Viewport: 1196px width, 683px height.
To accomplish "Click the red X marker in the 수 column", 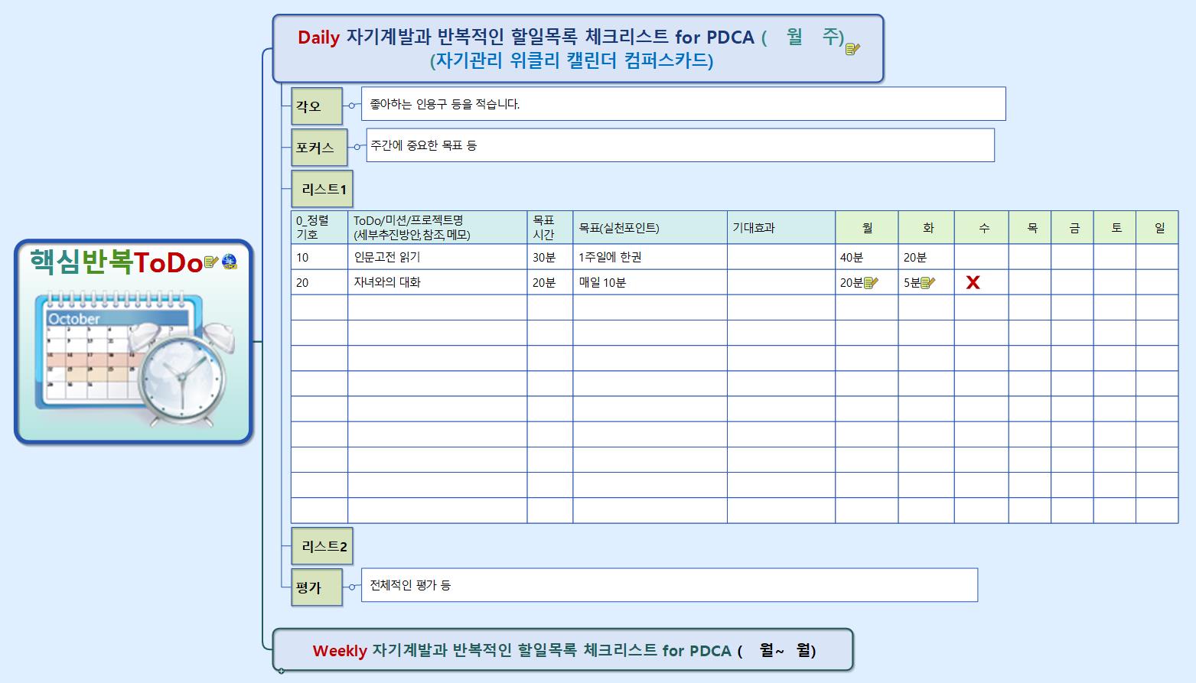I will (x=973, y=283).
